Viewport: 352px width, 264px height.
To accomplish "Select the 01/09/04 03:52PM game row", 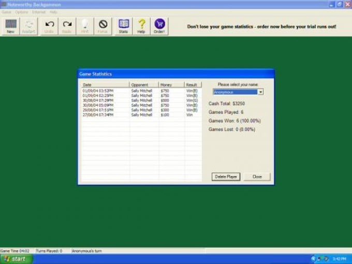I will (x=141, y=91).
